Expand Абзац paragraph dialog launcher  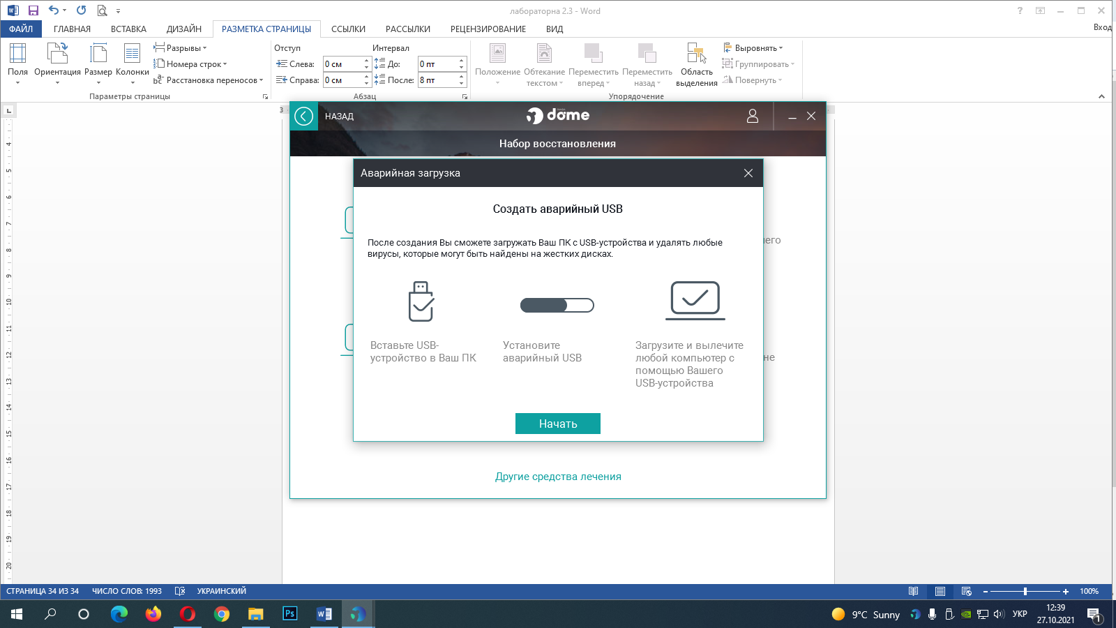465,96
